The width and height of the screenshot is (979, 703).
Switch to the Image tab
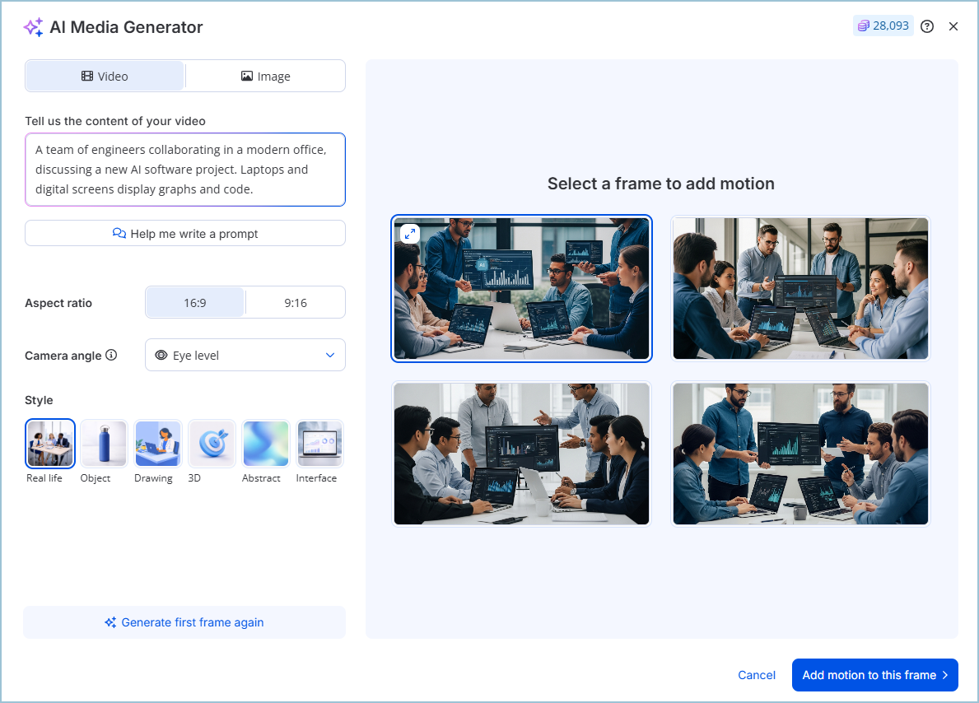coord(265,77)
